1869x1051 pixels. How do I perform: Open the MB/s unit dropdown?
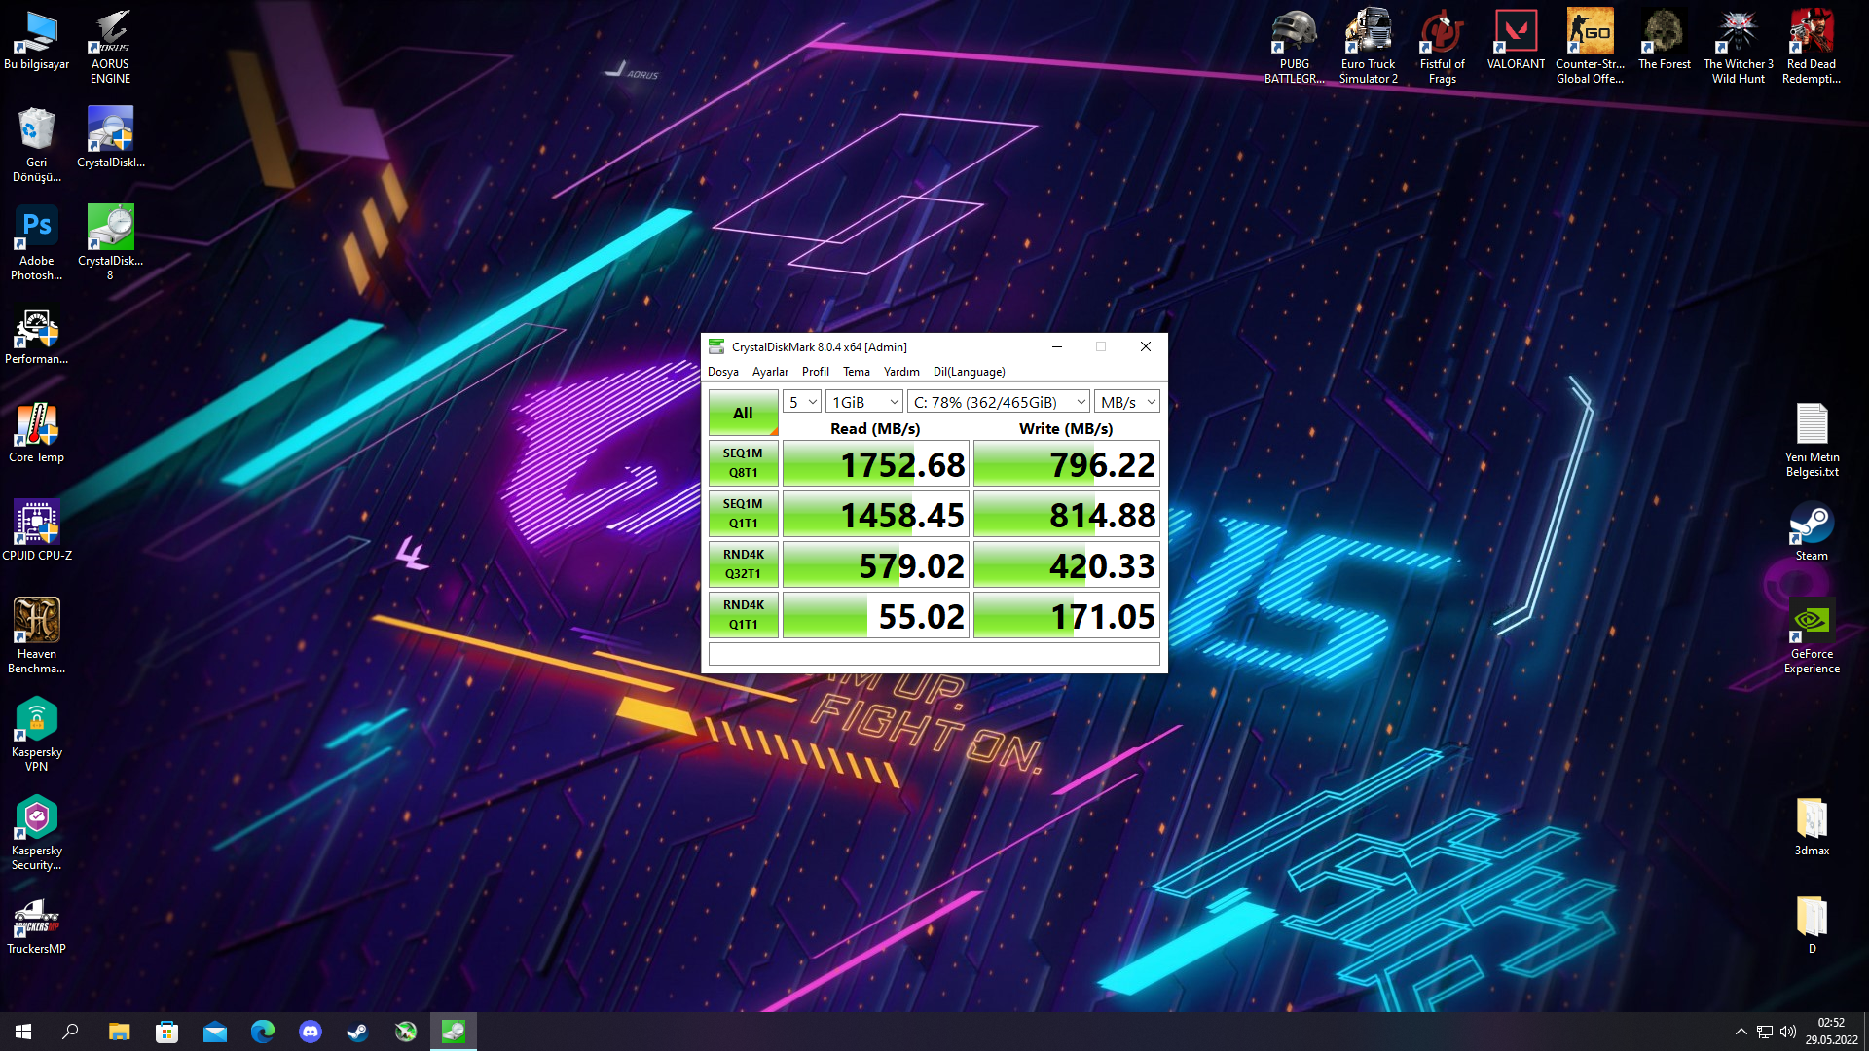tap(1127, 402)
